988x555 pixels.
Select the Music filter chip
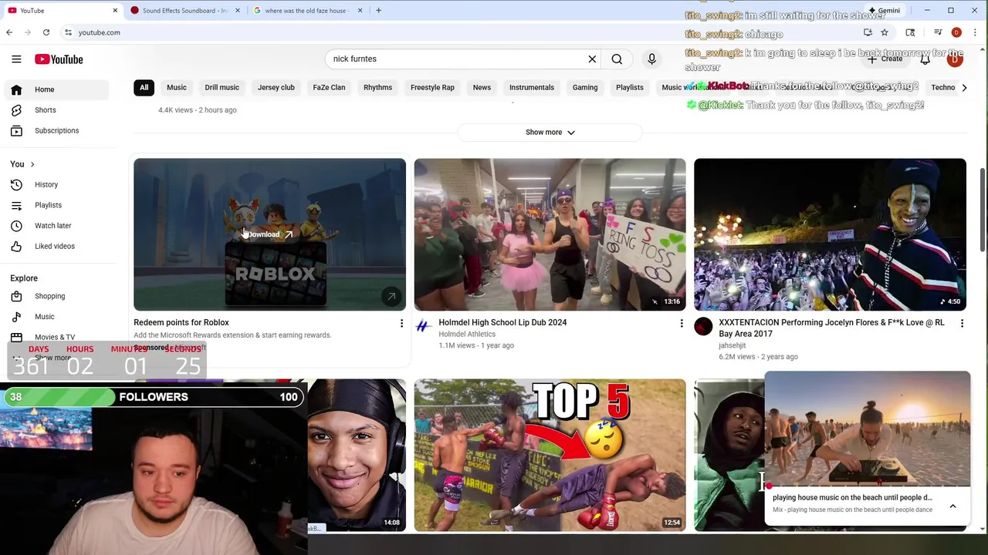coord(177,88)
